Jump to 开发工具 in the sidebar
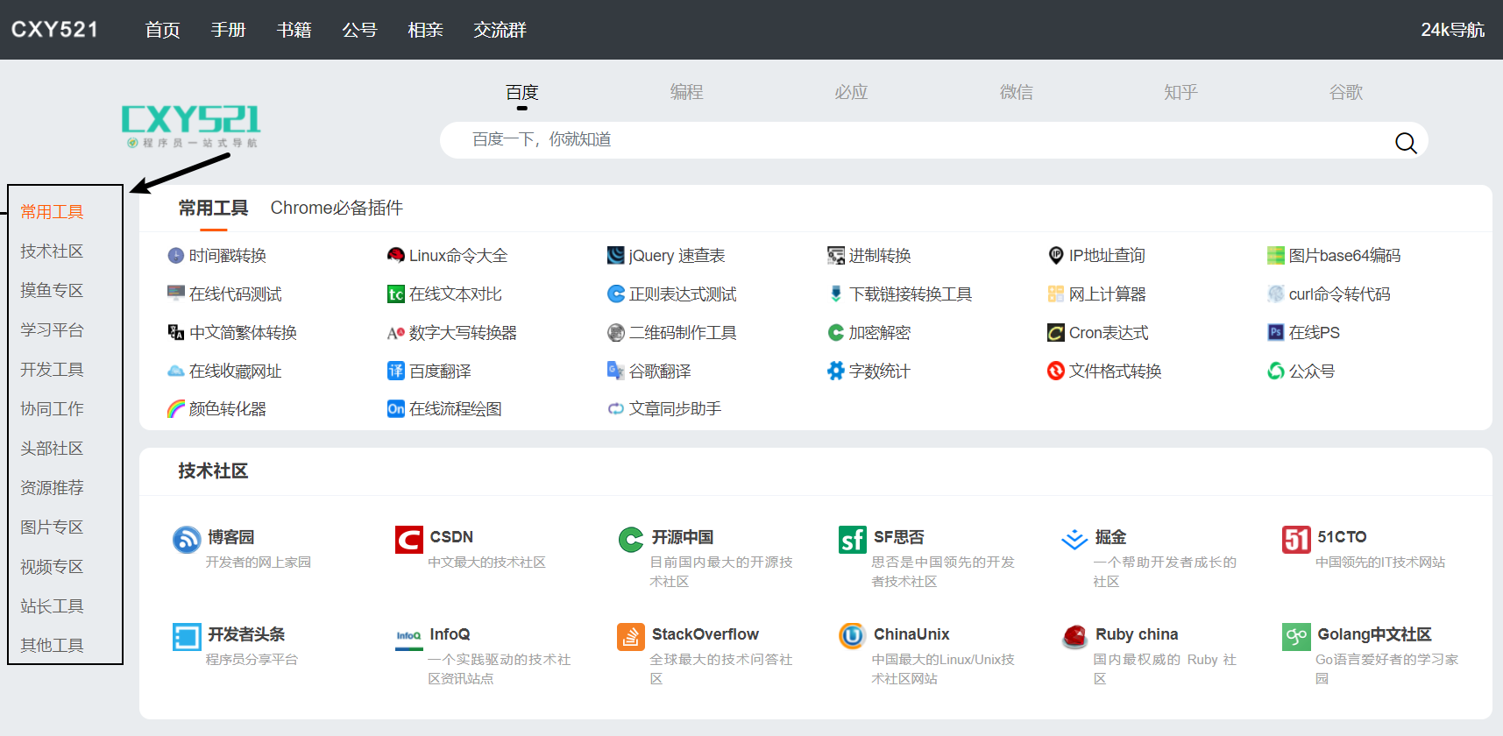This screenshot has height=736, width=1503. [x=52, y=370]
